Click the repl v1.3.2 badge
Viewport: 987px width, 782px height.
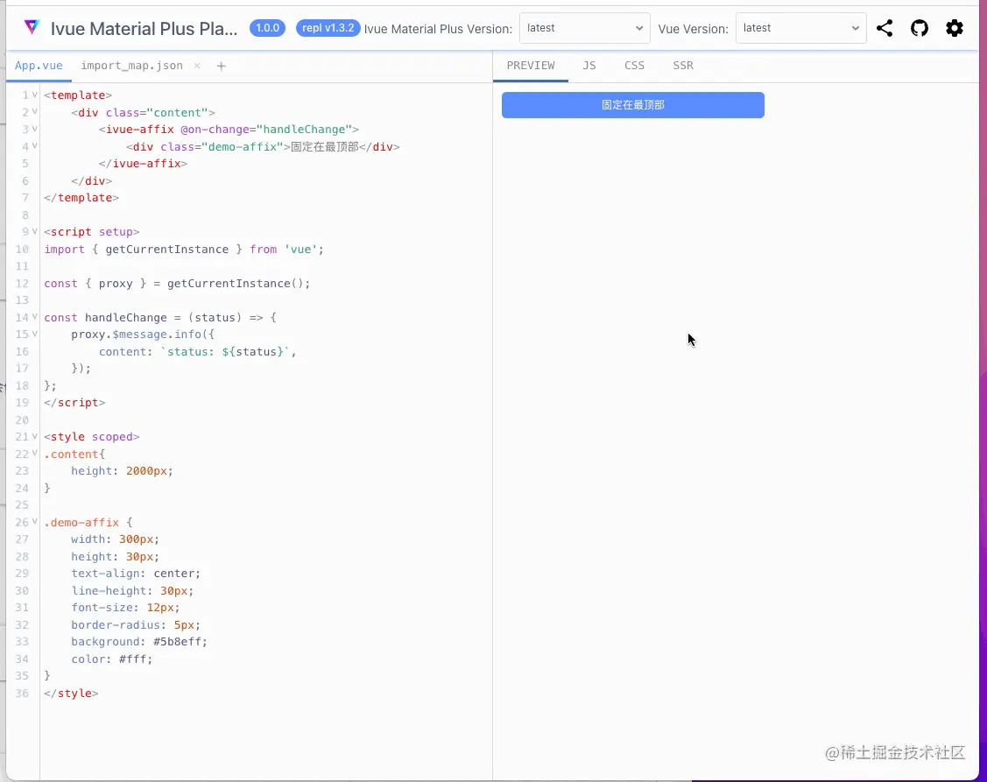pos(328,28)
